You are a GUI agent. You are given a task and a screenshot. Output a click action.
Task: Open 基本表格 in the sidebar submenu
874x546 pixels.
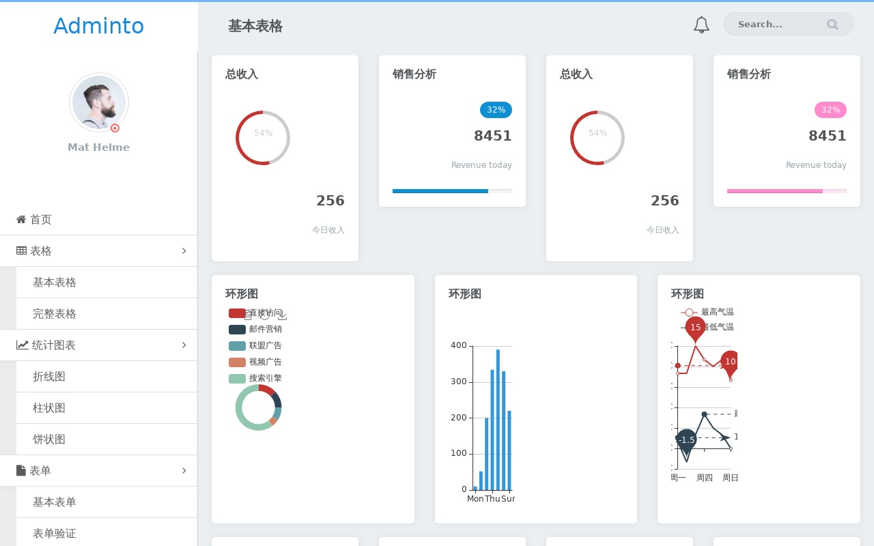pos(107,282)
